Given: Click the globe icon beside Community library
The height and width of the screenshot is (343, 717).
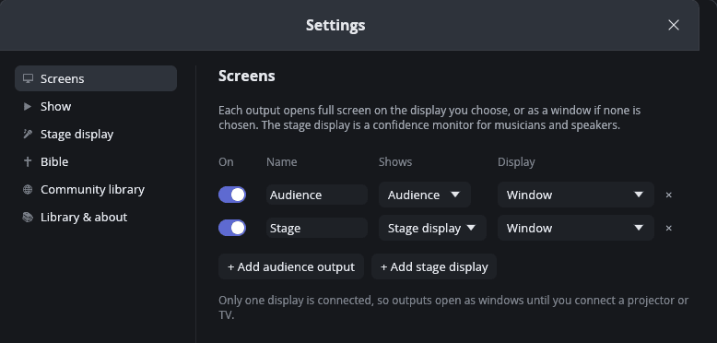Looking at the screenshot, I should (28, 189).
